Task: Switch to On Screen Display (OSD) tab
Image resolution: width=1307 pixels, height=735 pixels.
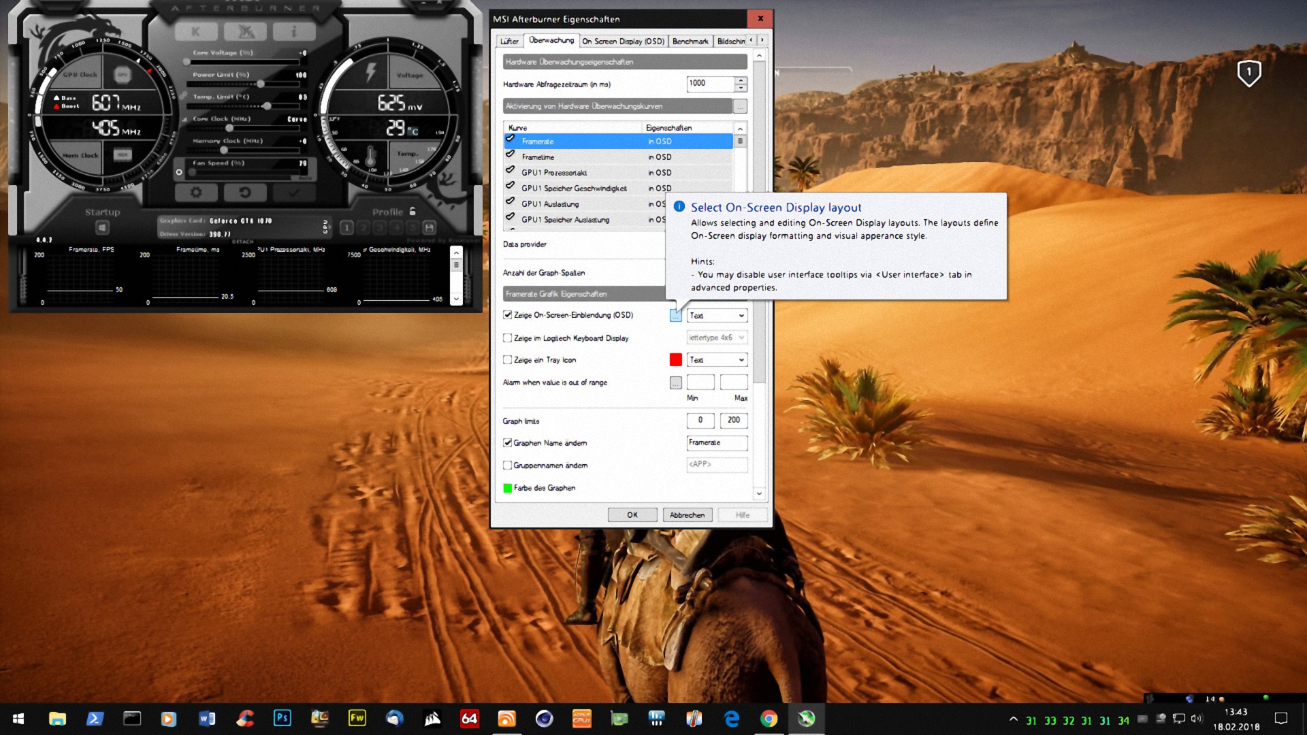Action: [623, 42]
